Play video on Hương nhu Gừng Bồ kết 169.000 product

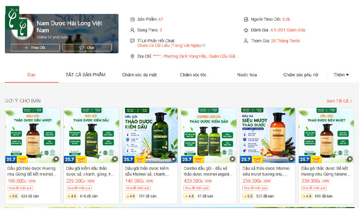point(56,159)
